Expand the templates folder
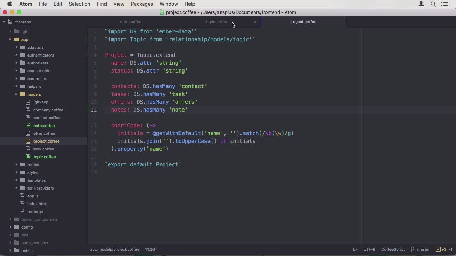The width and height of the screenshot is (456, 256). point(16,180)
